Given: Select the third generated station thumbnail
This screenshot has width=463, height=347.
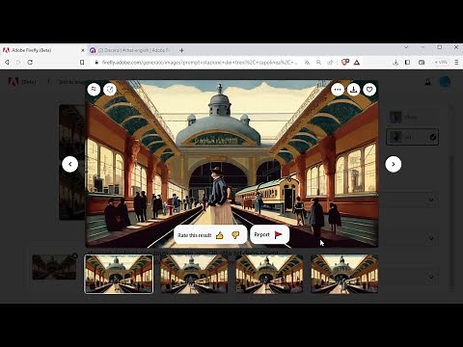Looking at the screenshot, I should (269, 274).
